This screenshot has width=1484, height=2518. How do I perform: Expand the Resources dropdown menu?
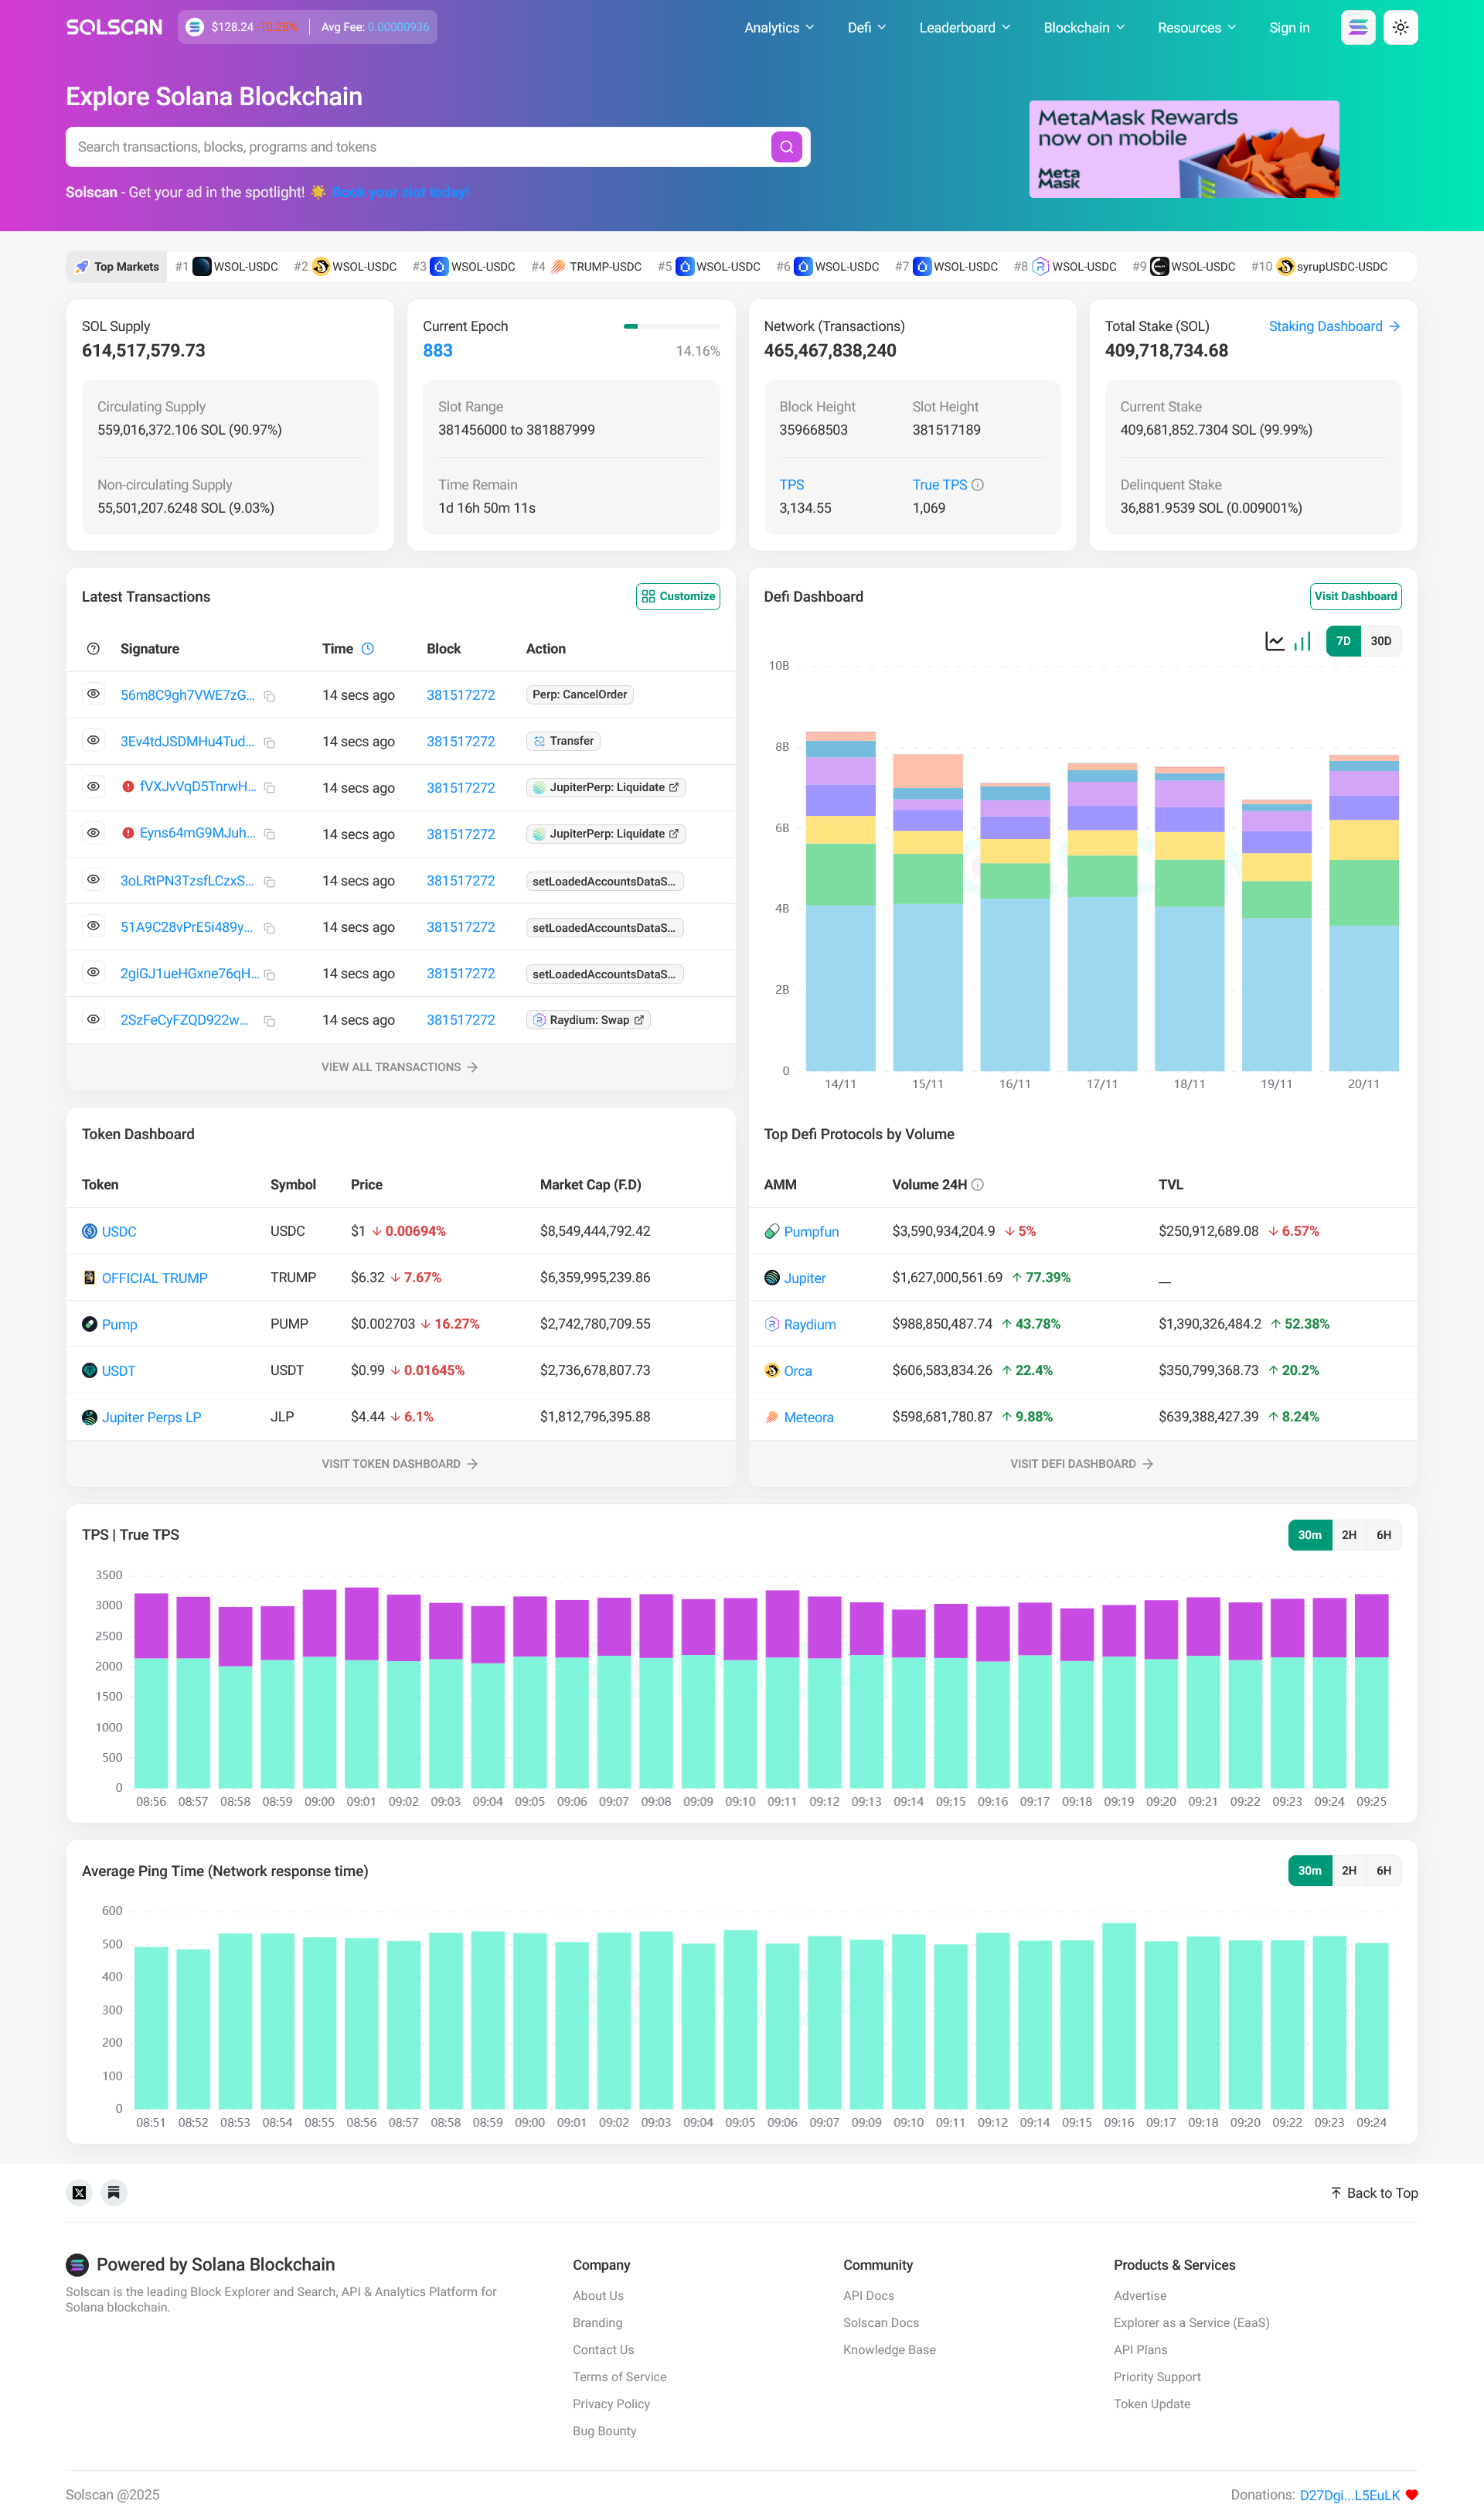click(x=1196, y=28)
